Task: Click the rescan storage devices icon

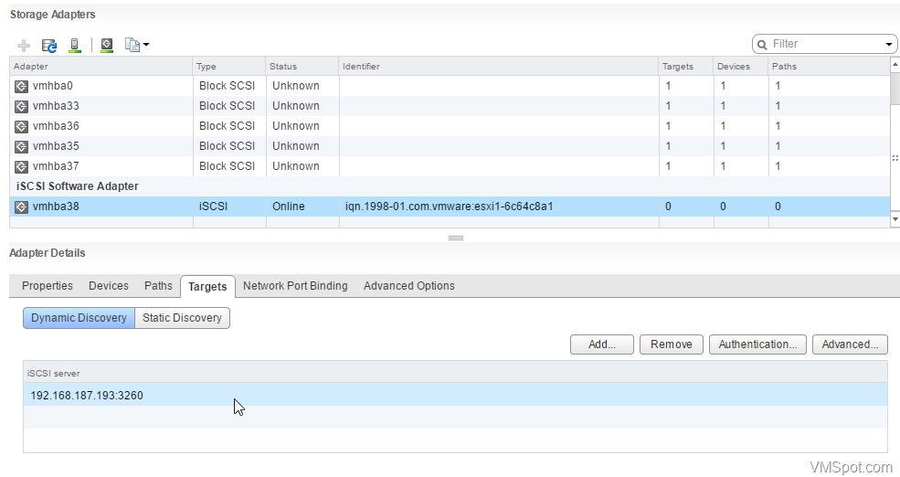Action: (75, 45)
